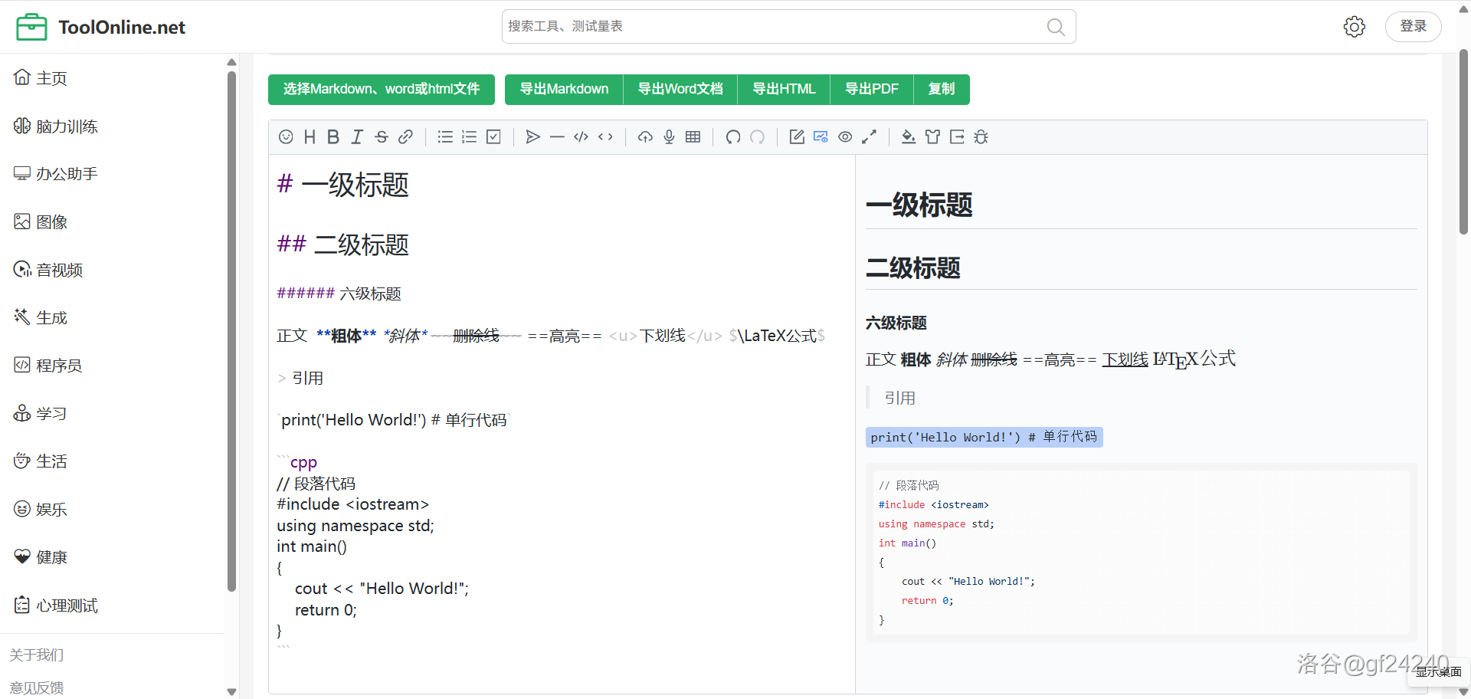Insert a code block with the code icon

[x=581, y=137]
